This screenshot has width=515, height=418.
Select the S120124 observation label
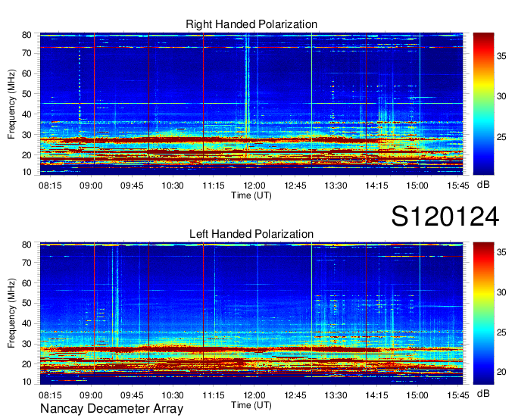pyautogui.click(x=445, y=217)
